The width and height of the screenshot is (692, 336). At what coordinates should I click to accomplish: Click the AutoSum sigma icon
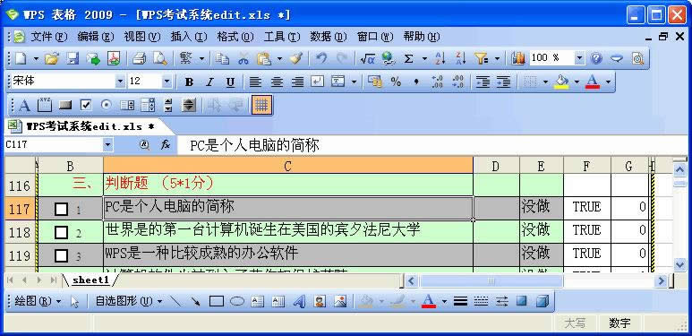[x=409, y=58]
